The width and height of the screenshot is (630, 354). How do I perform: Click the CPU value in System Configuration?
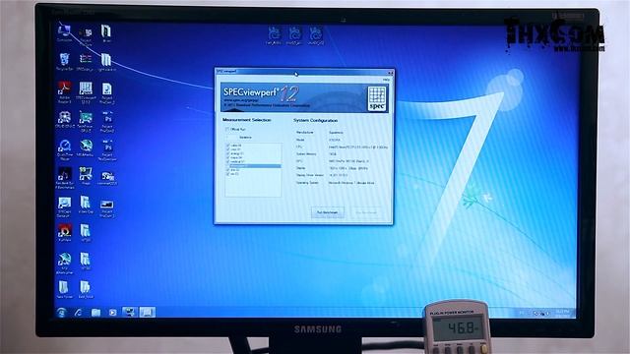[358, 147]
